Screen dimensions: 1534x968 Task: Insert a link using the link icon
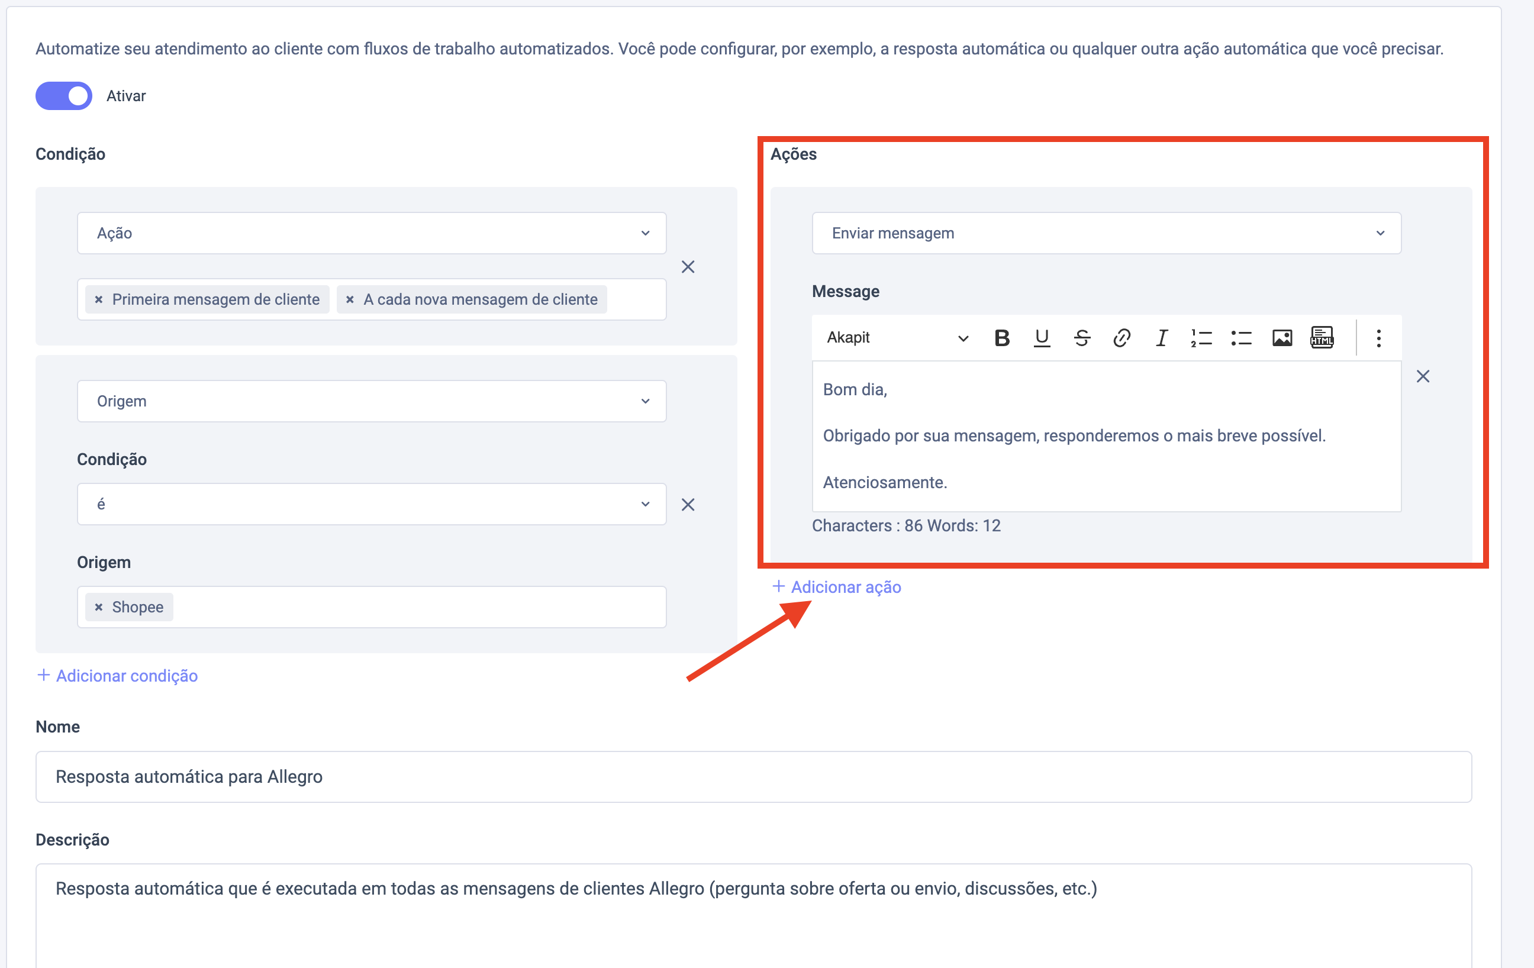point(1122,337)
